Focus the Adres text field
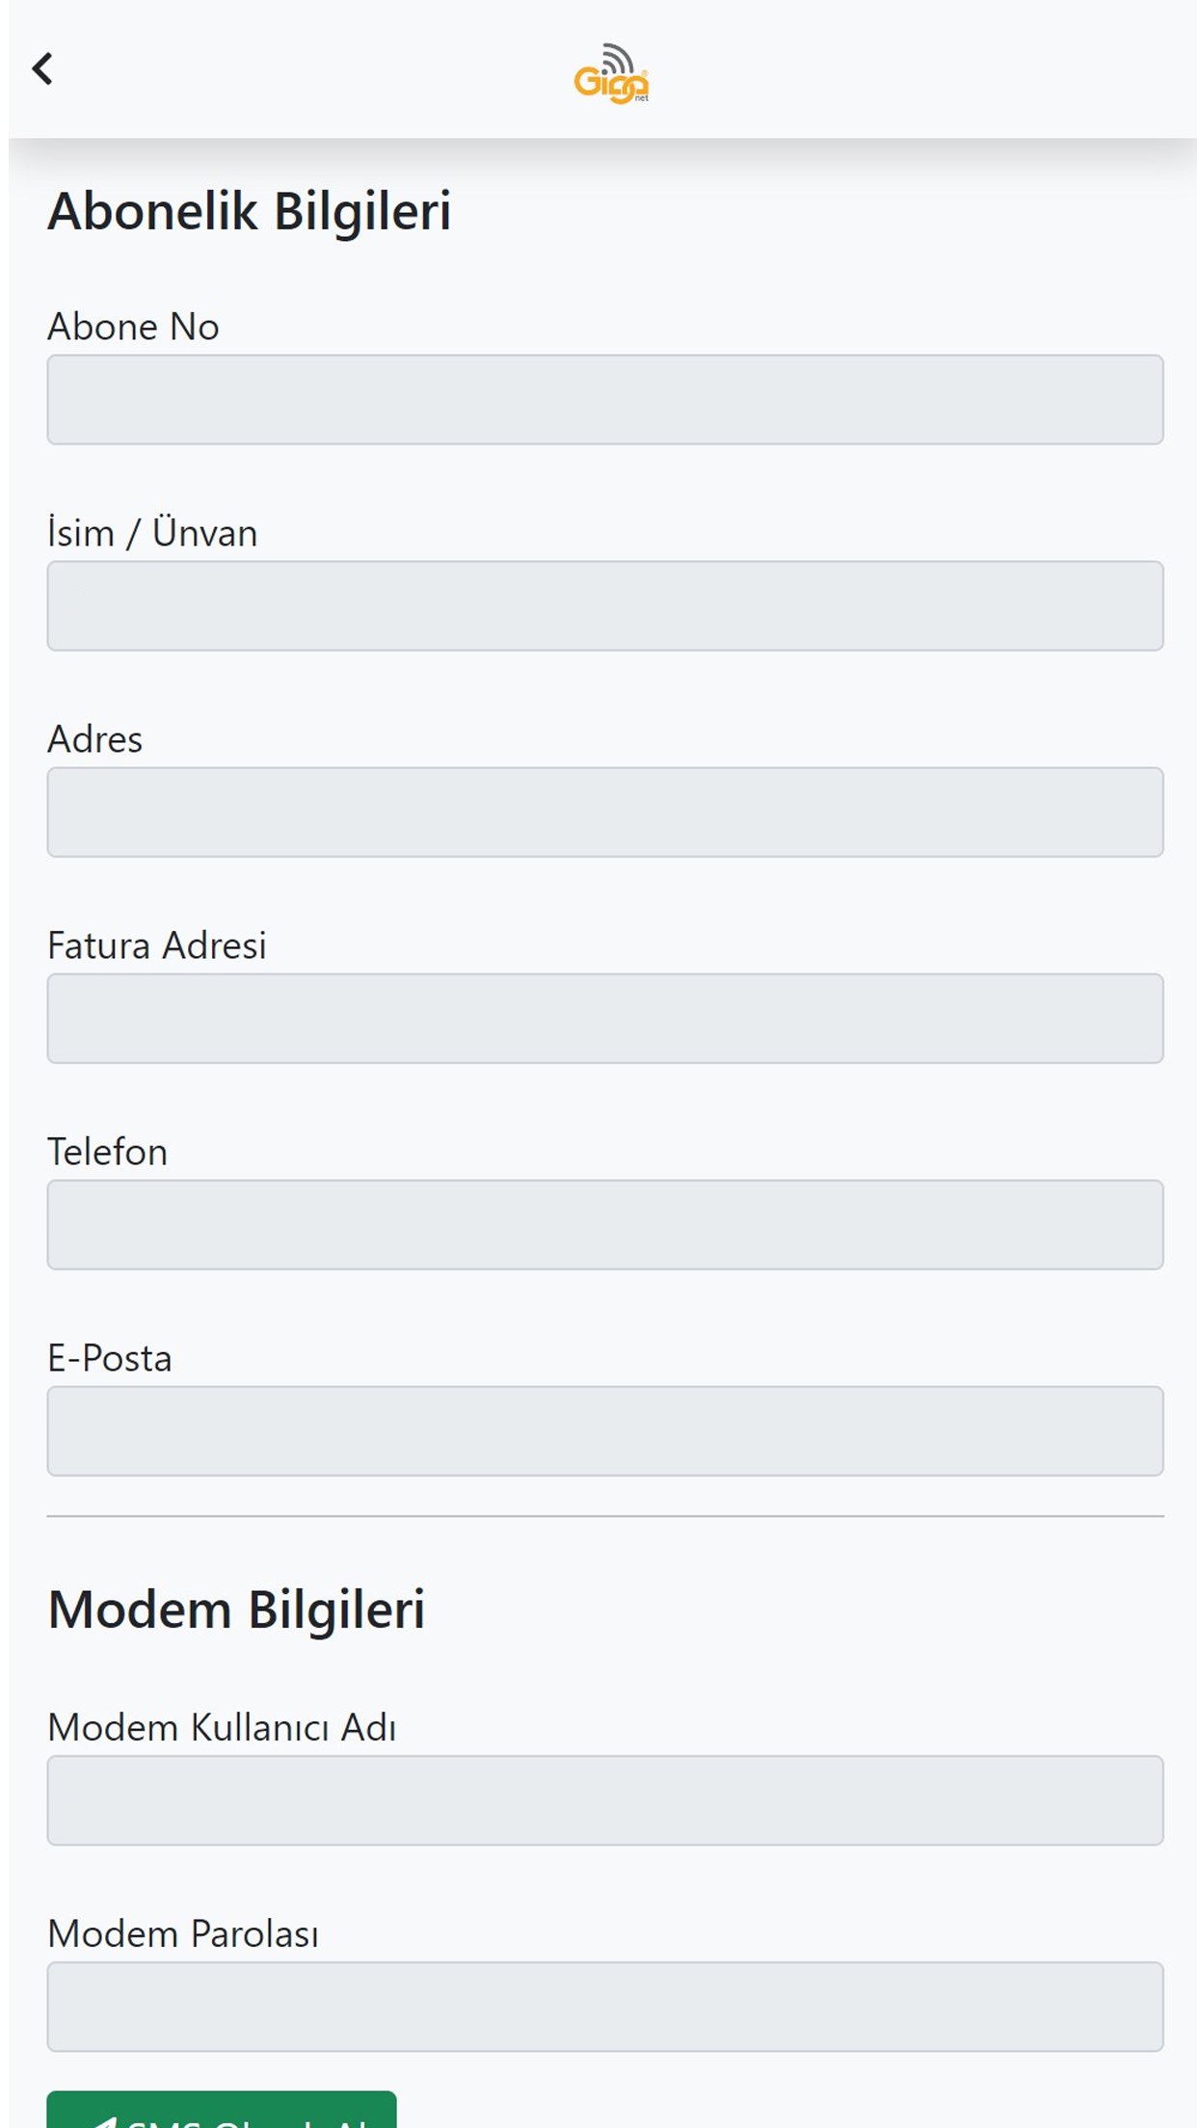The image size is (1197, 2128). click(x=604, y=812)
